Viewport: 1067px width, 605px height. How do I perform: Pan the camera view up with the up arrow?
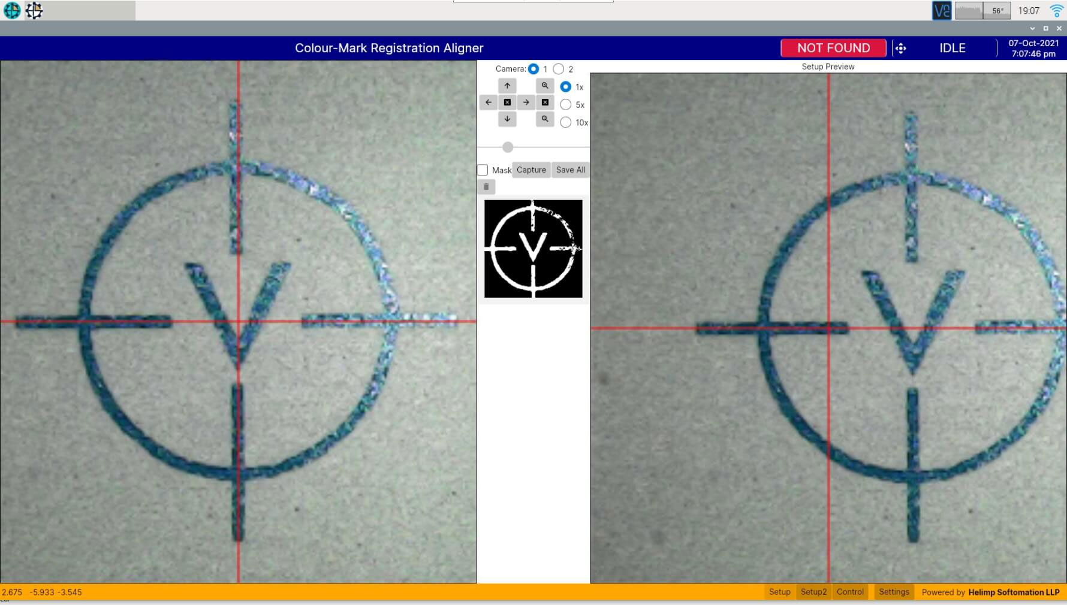(507, 86)
